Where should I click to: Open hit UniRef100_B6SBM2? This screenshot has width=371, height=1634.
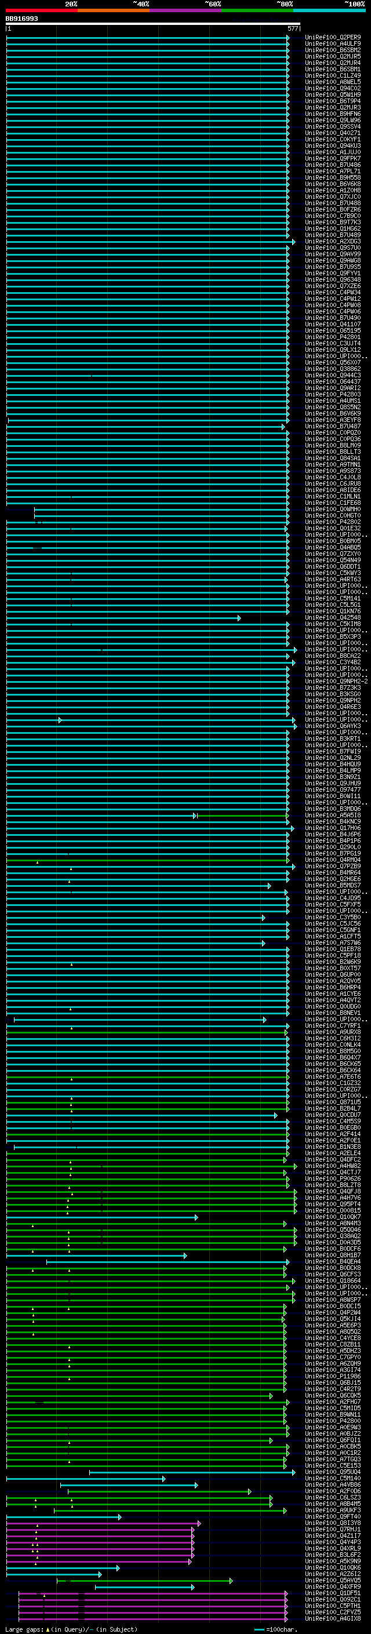point(332,50)
